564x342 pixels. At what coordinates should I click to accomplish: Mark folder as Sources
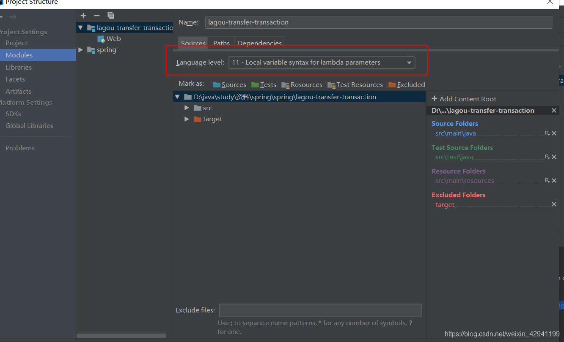229,84
